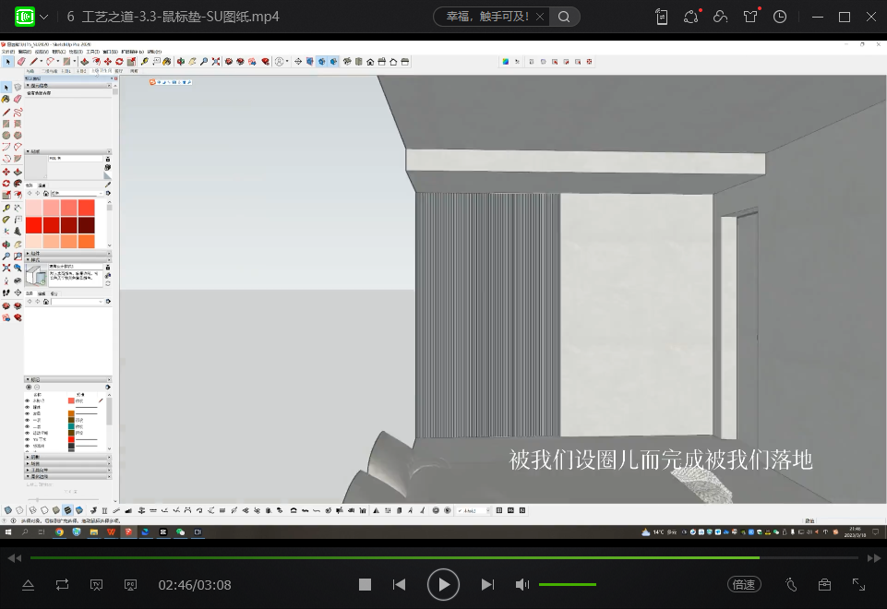The height and width of the screenshot is (609, 887).
Task: Open the 文件 menu in SketchUp menu bar
Action: (x=8, y=51)
